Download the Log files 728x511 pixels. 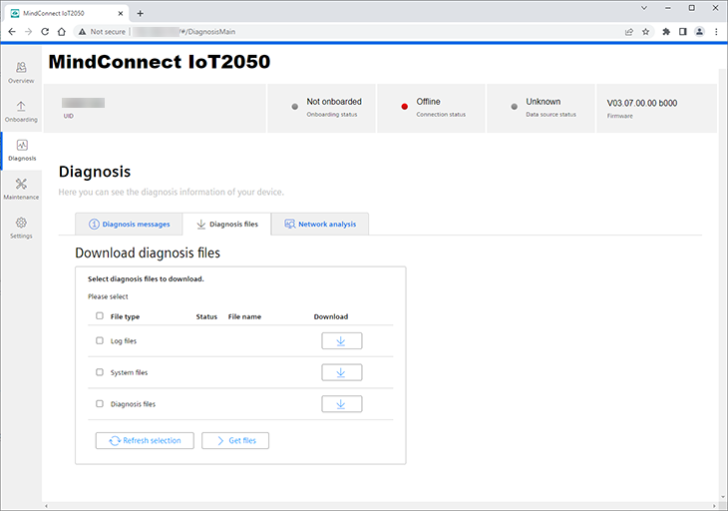click(x=342, y=341)
